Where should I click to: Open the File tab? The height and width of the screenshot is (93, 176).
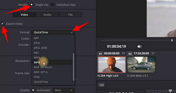pyautogui.click(x=70, y=15)
